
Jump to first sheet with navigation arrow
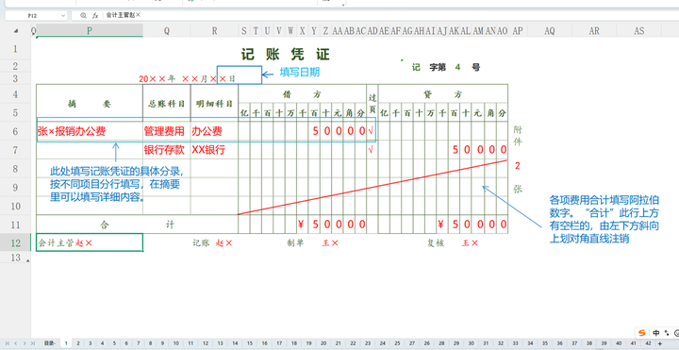coord(8,343)
